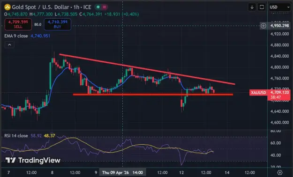This screenshot has height=177, width=293.
Task: Select the horizontal red support line
Action: (153, 95)
